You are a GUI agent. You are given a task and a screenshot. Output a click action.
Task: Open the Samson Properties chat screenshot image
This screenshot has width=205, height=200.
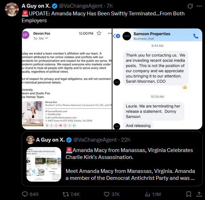157,79
